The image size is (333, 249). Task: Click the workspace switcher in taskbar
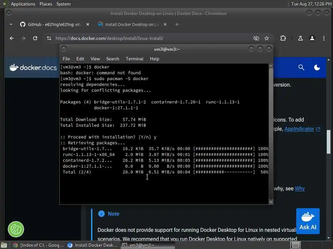(295, 245)
